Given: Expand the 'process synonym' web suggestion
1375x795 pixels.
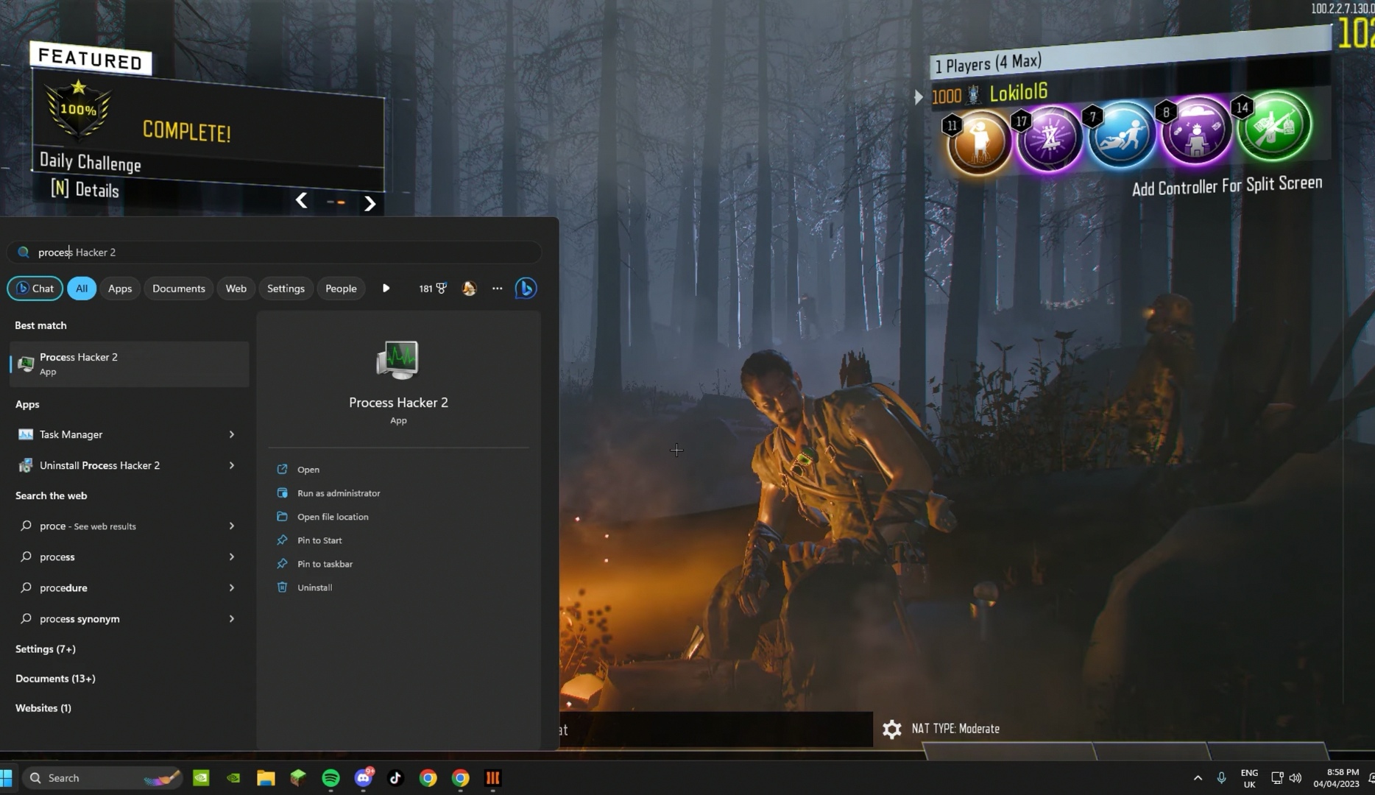Looking at the screenshot, I should [231, 619].
